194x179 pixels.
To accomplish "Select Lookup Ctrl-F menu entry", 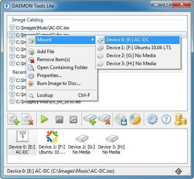I will 62,95.
